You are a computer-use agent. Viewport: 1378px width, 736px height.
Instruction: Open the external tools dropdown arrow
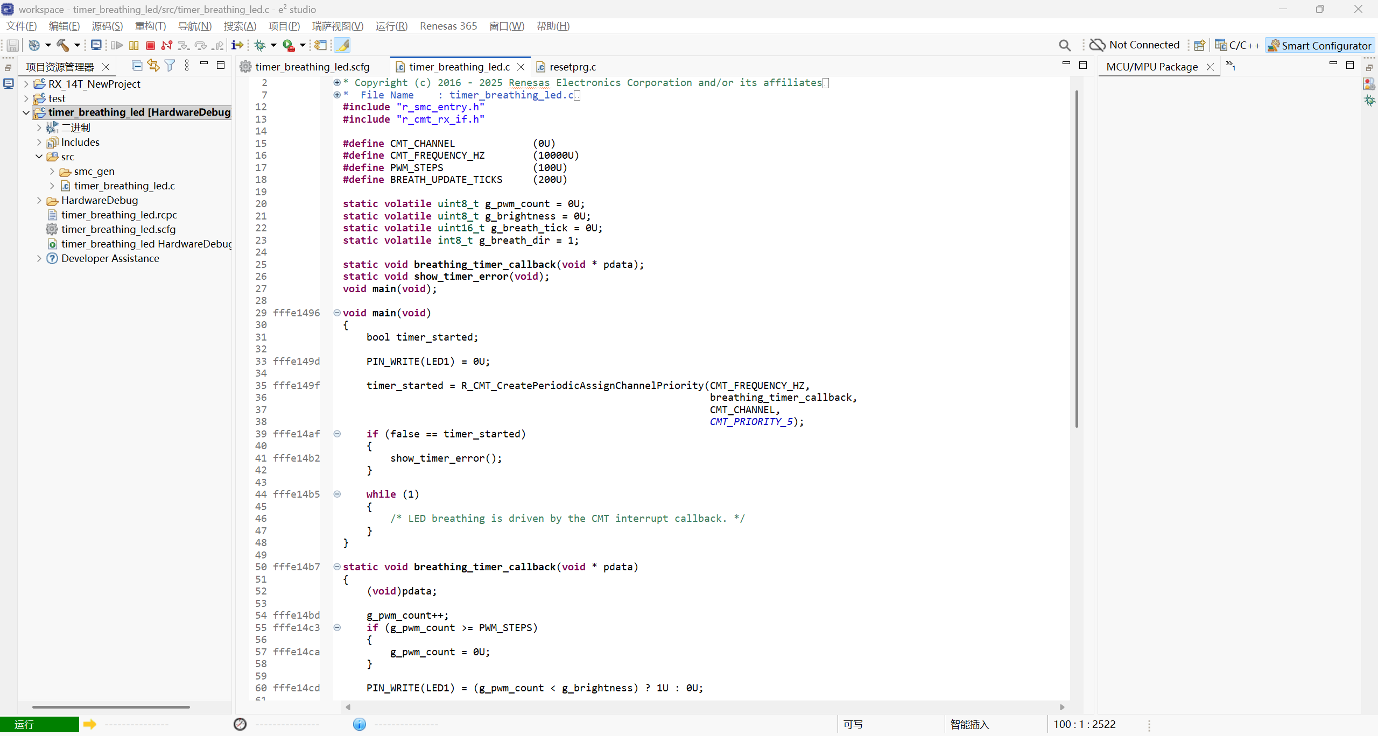[303, 45]
